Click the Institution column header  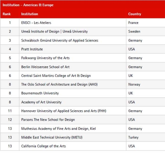[x=30, y=14]
